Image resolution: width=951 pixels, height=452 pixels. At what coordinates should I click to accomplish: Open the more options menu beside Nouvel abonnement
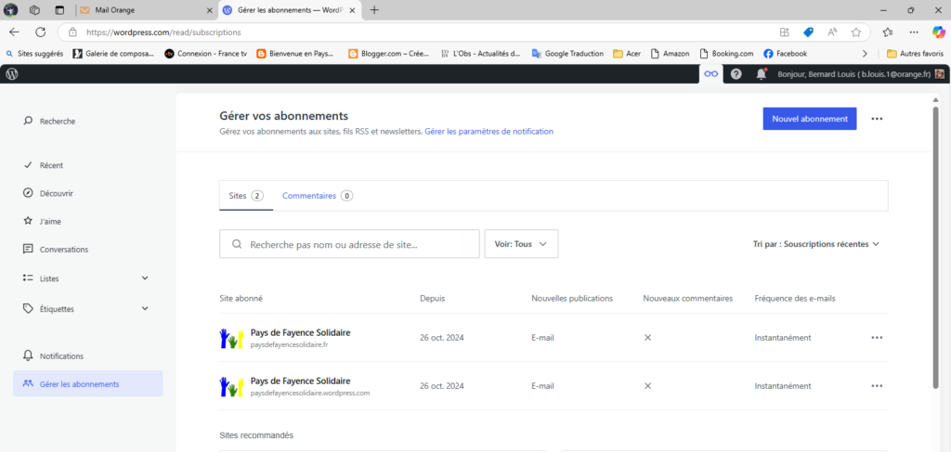tap(877, 119)
